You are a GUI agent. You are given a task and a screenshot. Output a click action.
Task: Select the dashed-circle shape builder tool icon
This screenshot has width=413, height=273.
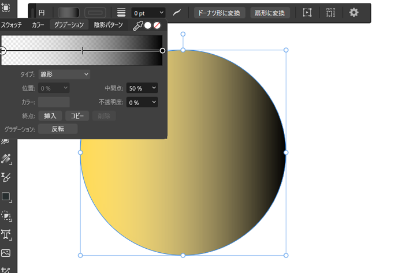tap(6, 216)
